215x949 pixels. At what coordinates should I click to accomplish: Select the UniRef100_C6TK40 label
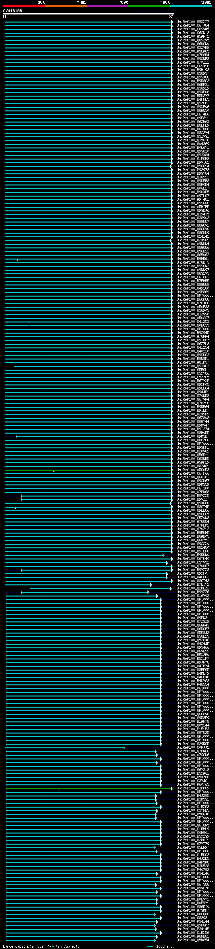(193, 559)
